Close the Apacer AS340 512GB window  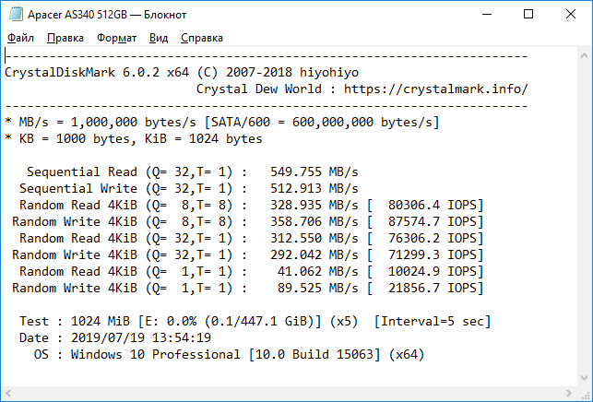571,15
